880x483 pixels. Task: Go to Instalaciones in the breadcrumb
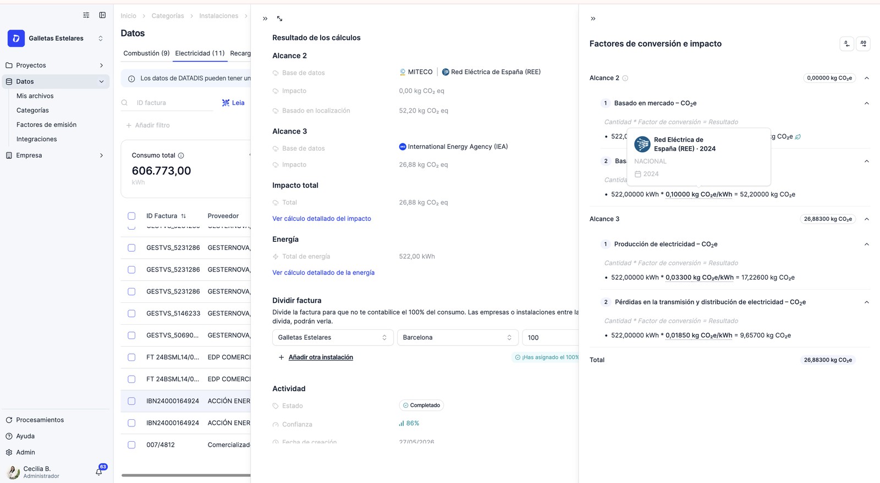pos(219,16)
